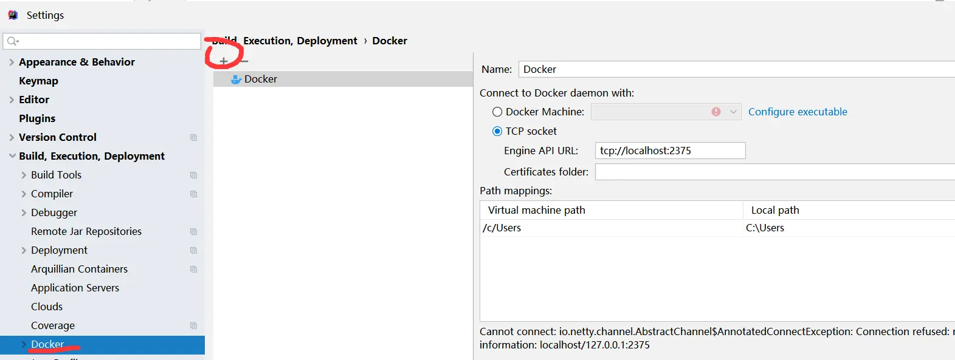The width and height of the screenshot is (955, 360).
Task: Click project-level icon next to Deployment
Action: (193, 250)
